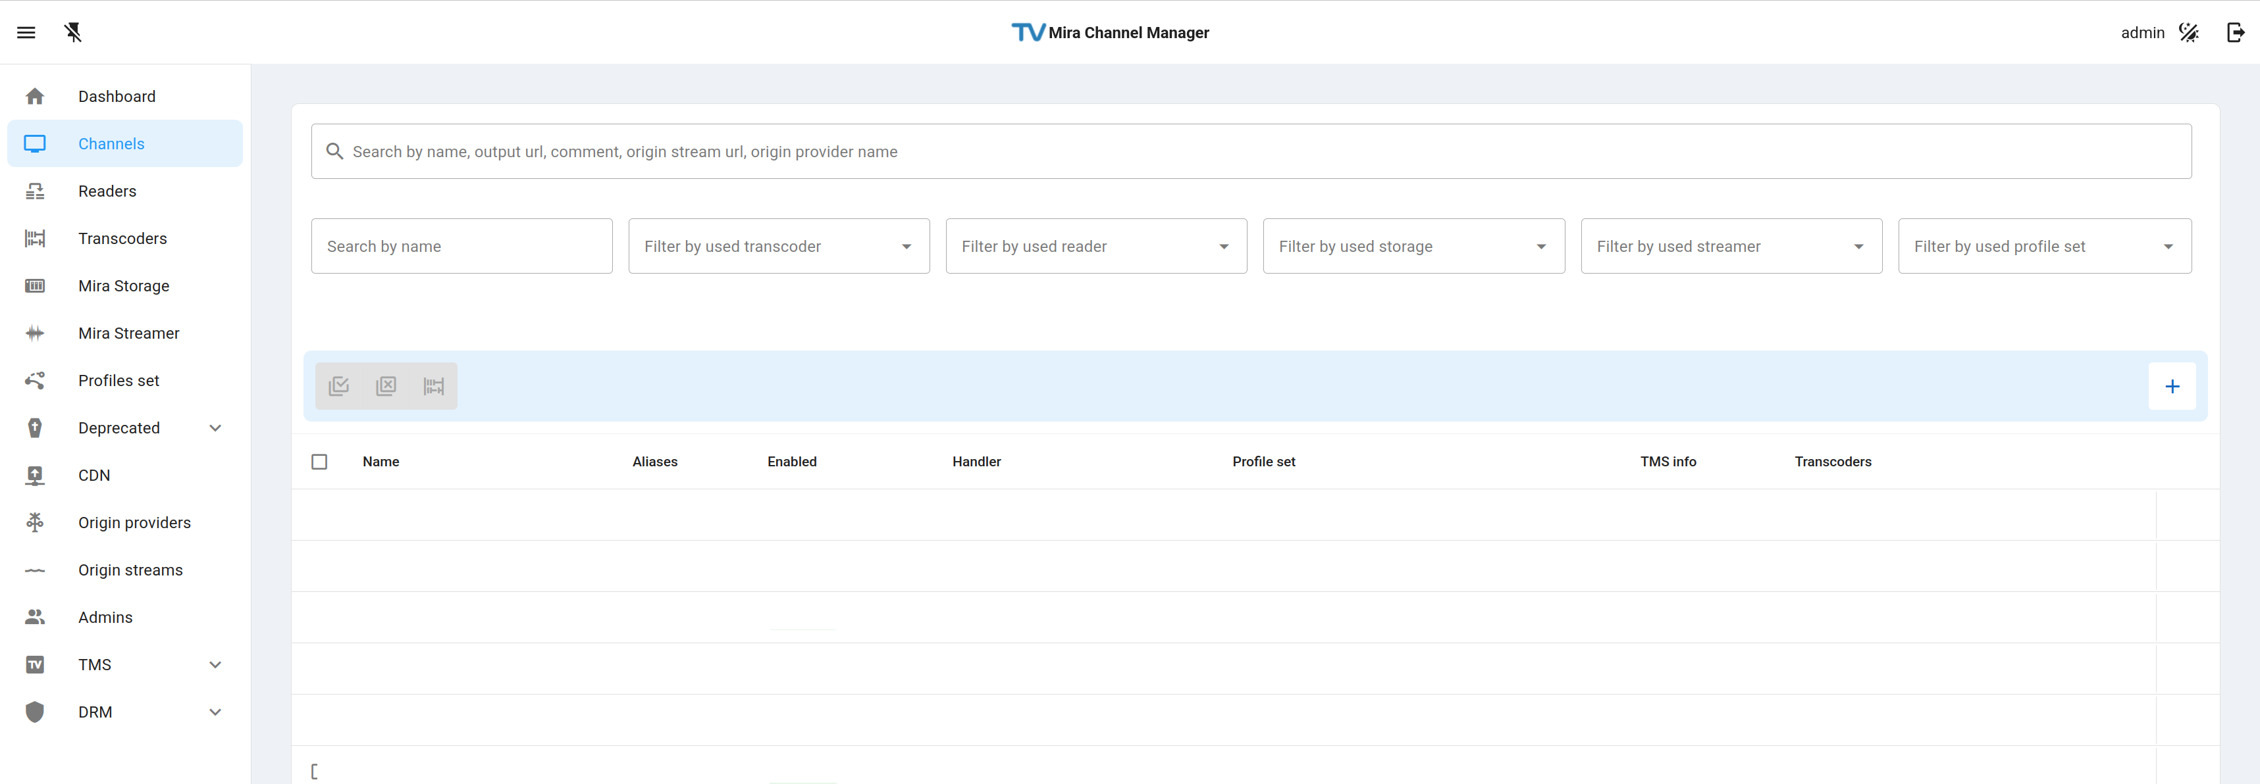
Task: Open Origin providers in sidebar
Action: 134,523
